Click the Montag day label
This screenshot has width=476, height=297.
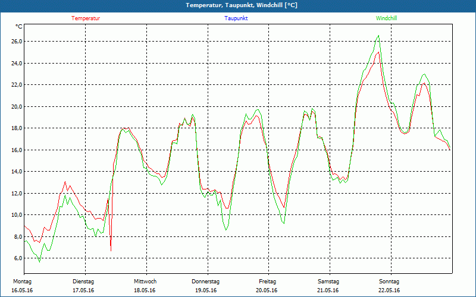(x=22, y=282)
